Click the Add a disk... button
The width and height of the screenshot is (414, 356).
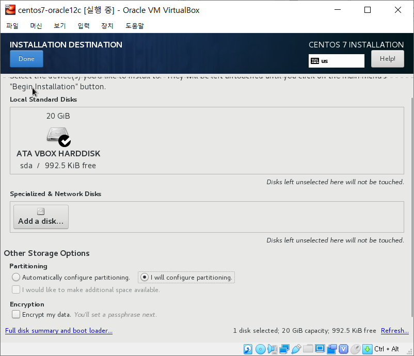pos(41,217)
